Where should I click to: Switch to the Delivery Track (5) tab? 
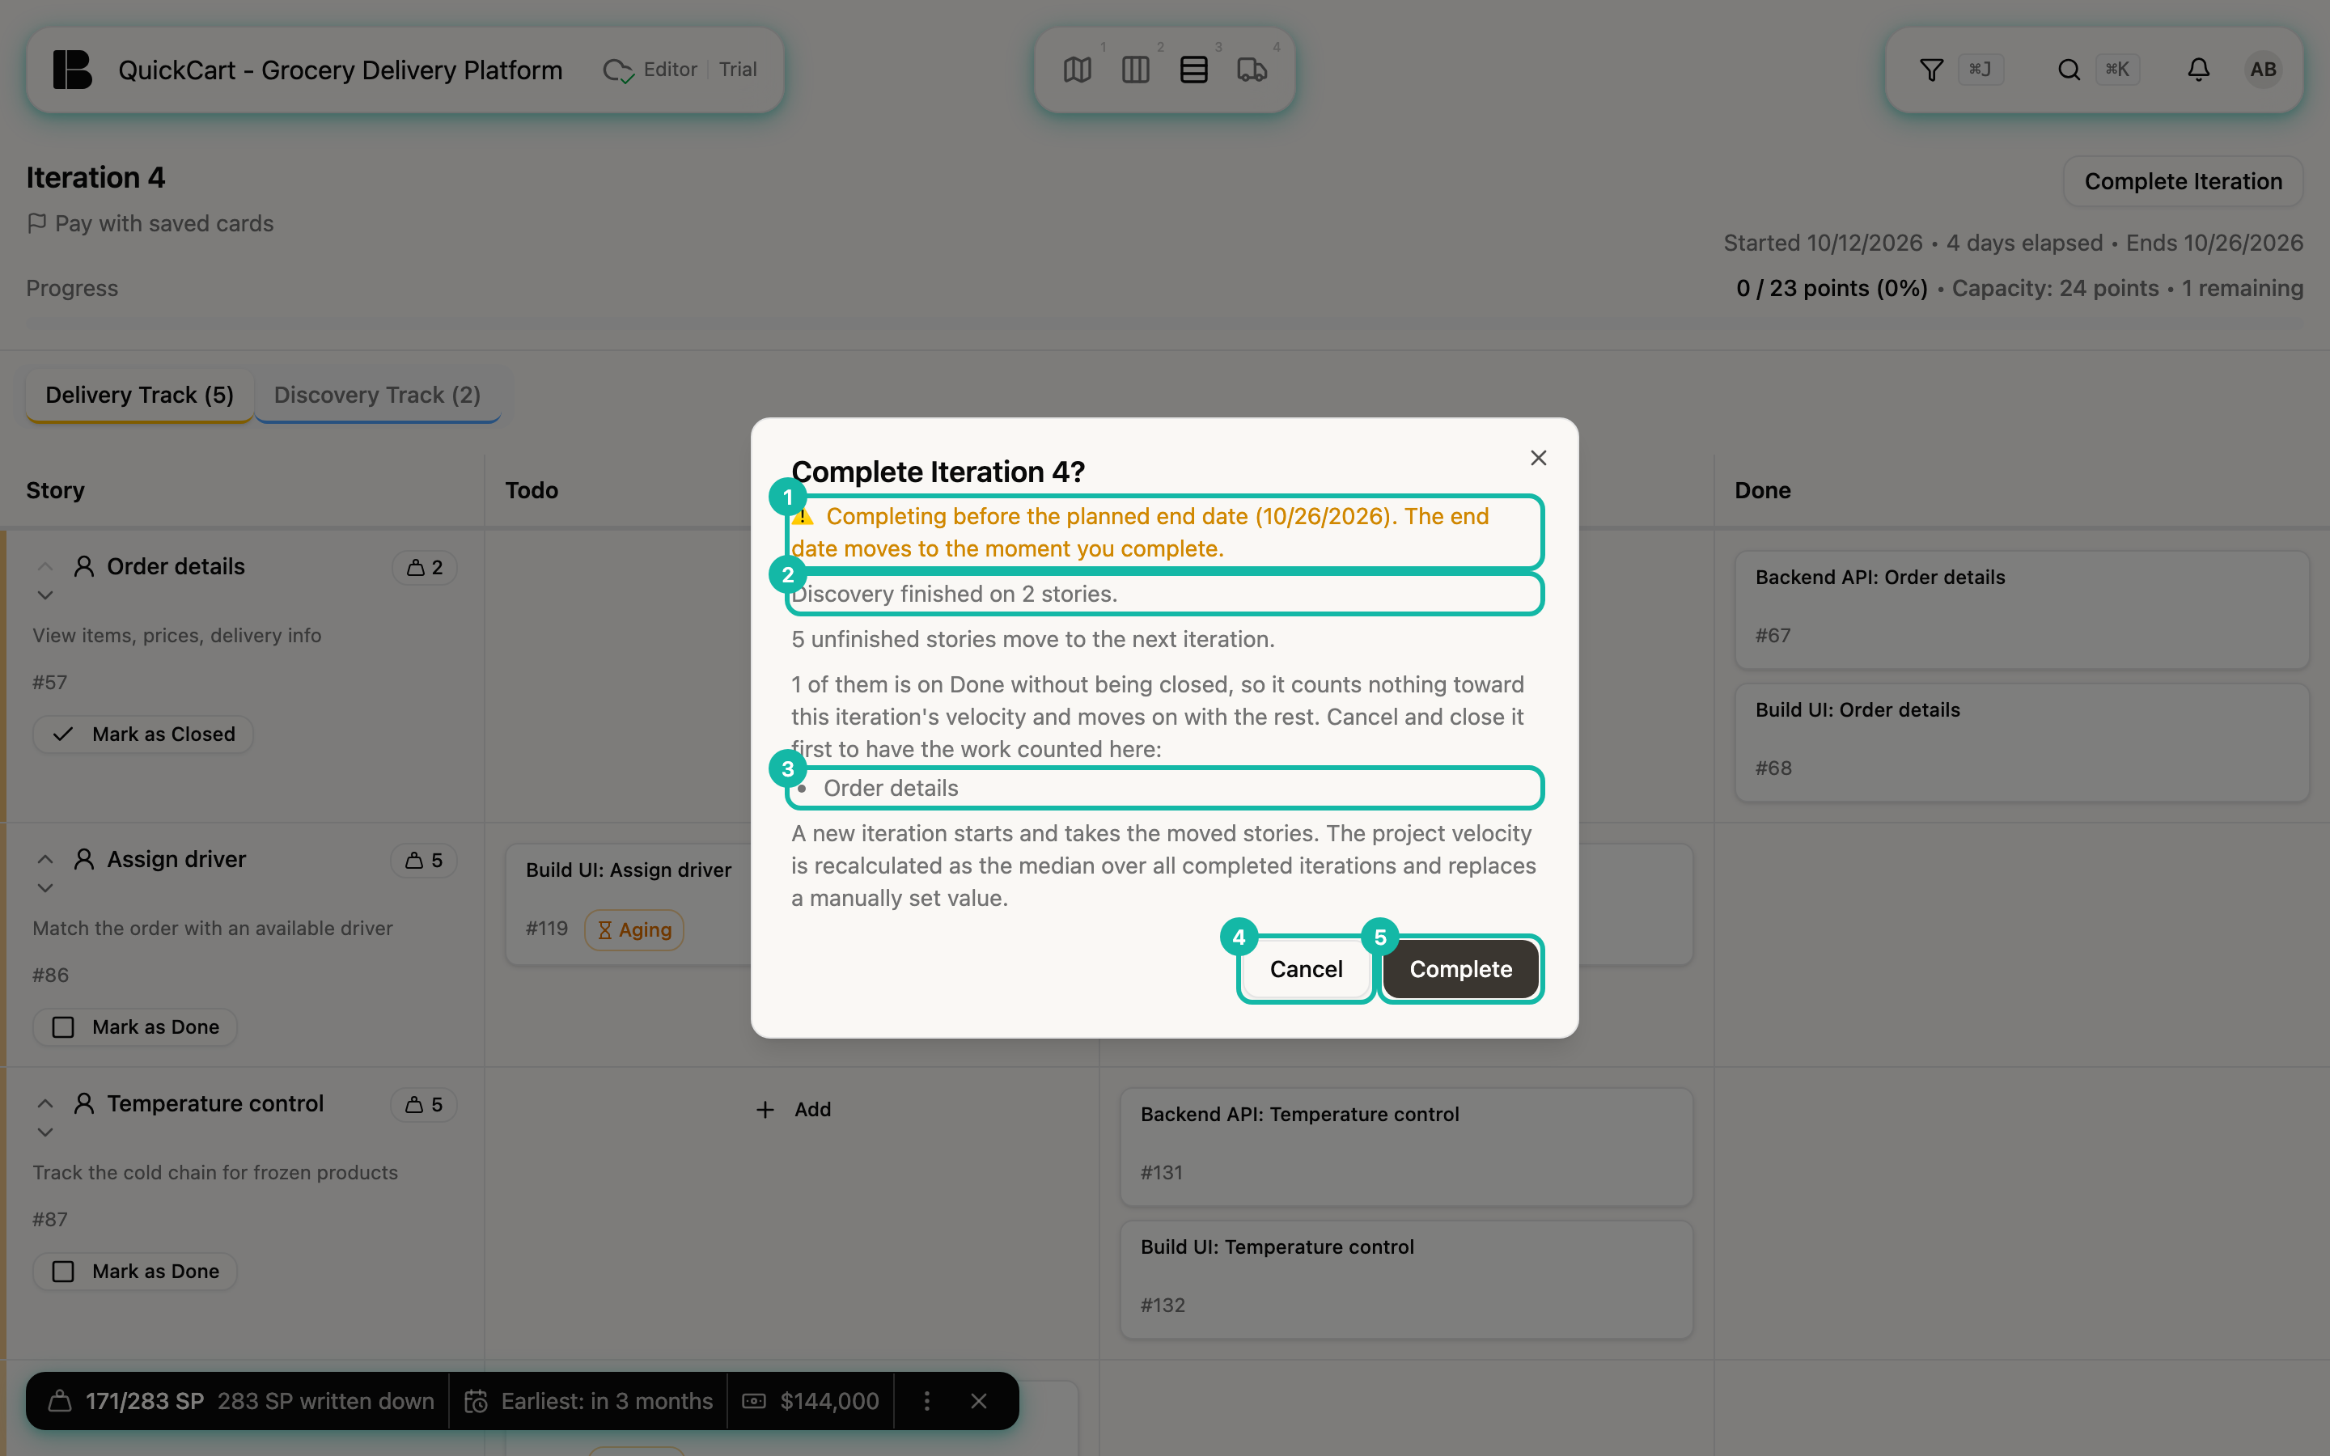point(140,395)
